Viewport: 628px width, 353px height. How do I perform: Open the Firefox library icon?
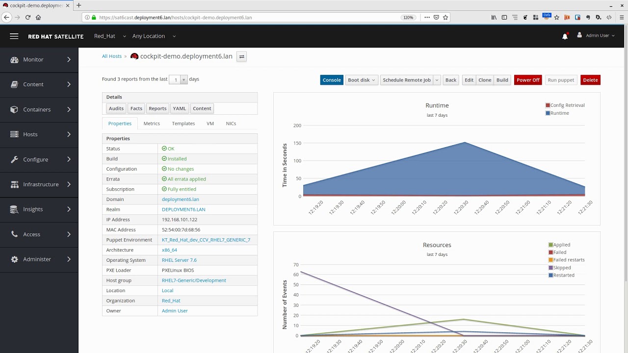[x=494, y=17]
